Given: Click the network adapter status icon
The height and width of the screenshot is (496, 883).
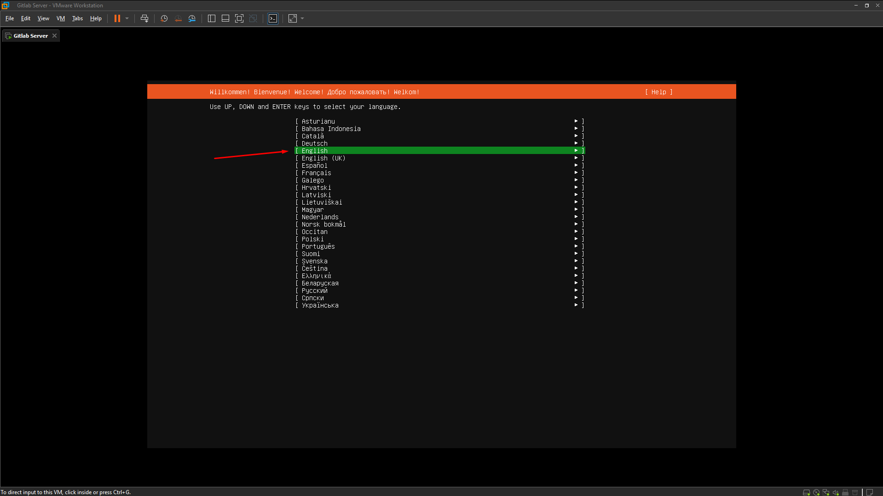Looking at the screenshot, I should (826, 492).
